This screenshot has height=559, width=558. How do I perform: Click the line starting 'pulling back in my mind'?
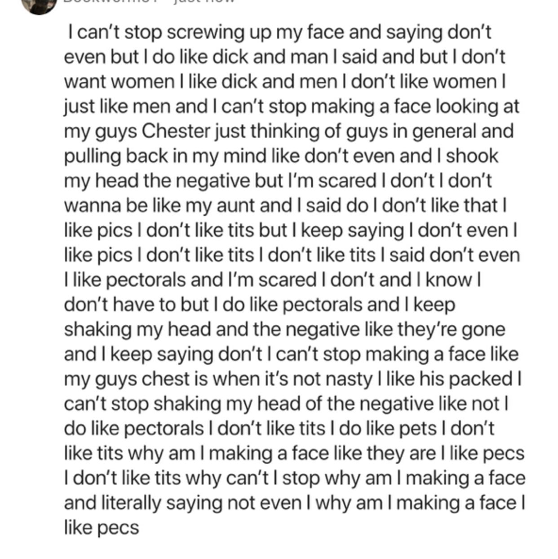281,156
